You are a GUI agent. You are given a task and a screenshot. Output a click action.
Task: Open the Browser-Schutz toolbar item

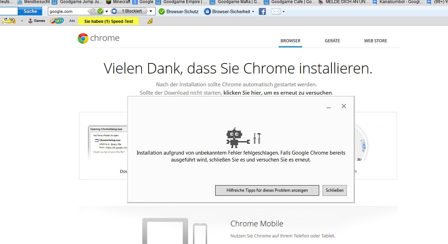click(x=179, y=11)
